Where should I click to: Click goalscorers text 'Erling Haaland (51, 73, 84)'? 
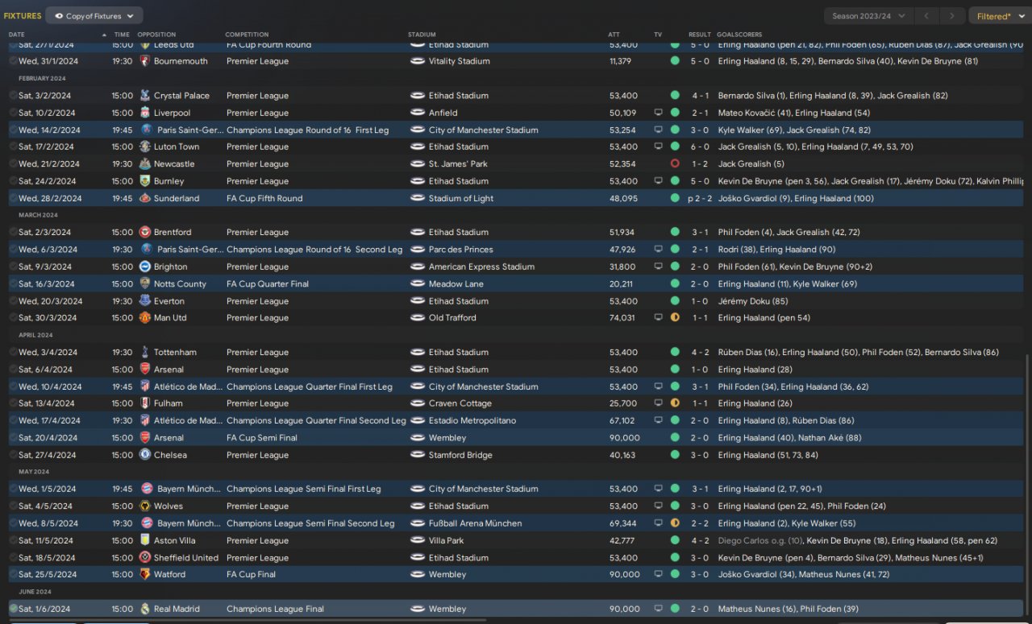(768, 455)
